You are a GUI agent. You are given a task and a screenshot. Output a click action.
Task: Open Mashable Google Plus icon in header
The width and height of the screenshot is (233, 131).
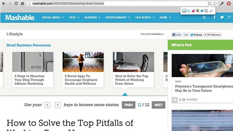(x=229, y=17)
